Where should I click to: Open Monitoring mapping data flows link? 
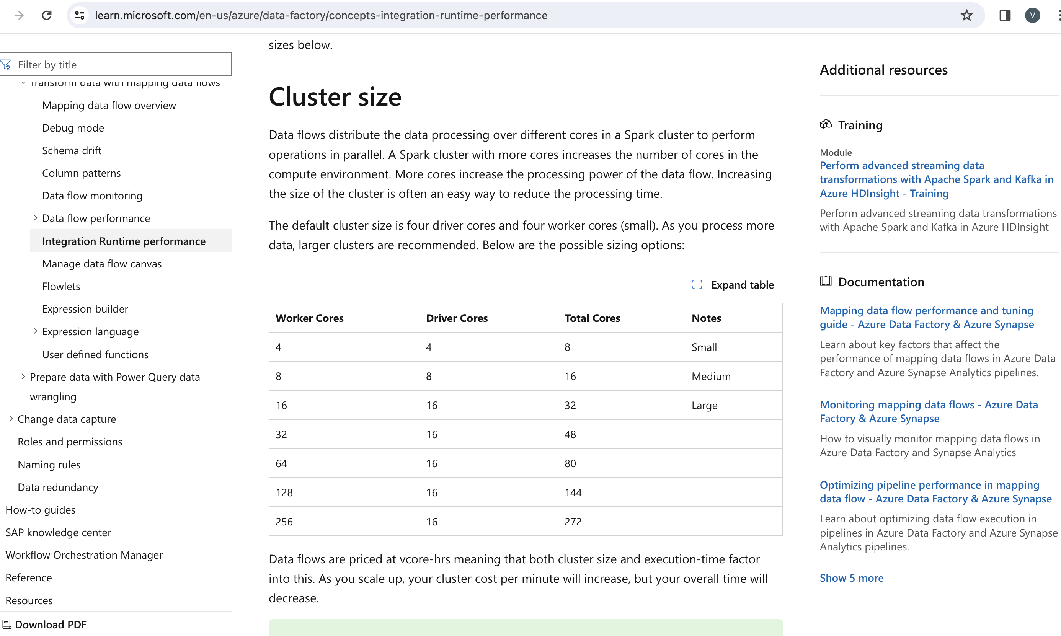point(928,411)
